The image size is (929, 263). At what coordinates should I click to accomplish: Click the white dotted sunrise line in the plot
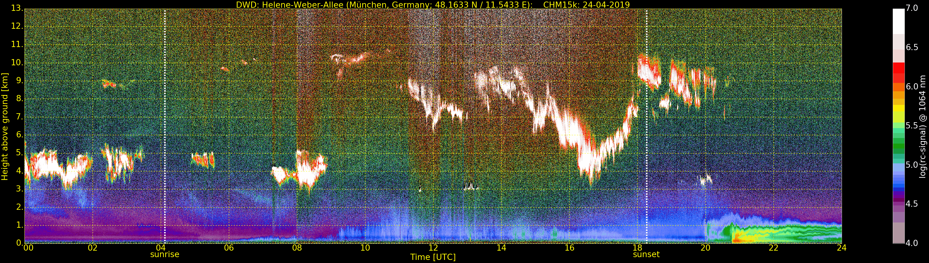[x=165, y=126]
